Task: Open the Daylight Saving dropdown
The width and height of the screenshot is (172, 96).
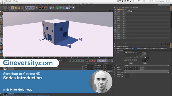Action: pyautogui.click(x=147, y=73)
